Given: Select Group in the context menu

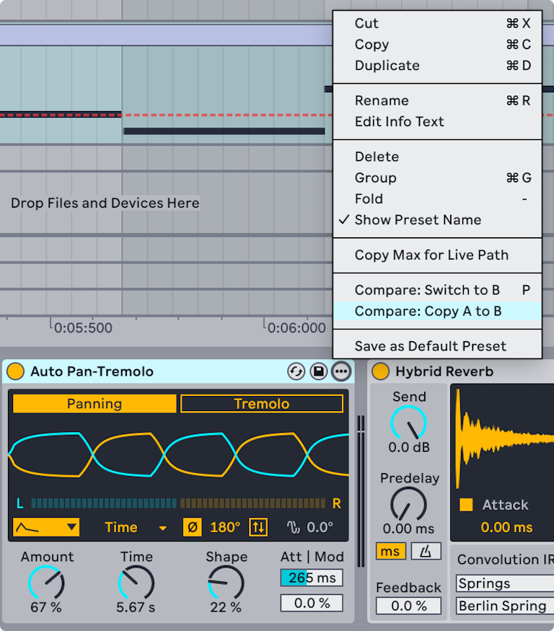Looking at the screenshot, I should pos(437,177).
